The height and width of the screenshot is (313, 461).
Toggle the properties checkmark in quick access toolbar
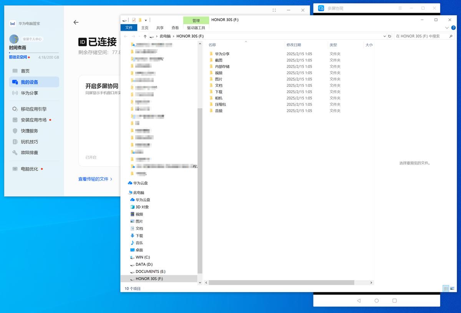click(134, 20)
